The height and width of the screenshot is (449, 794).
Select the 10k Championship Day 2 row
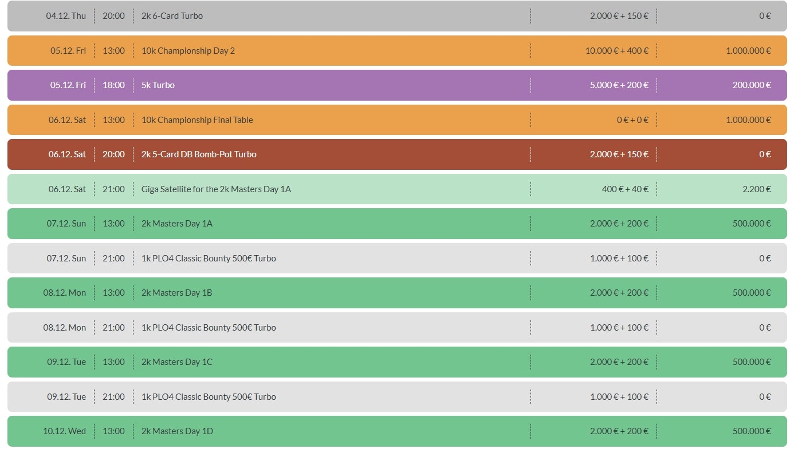tap(188, 51)
